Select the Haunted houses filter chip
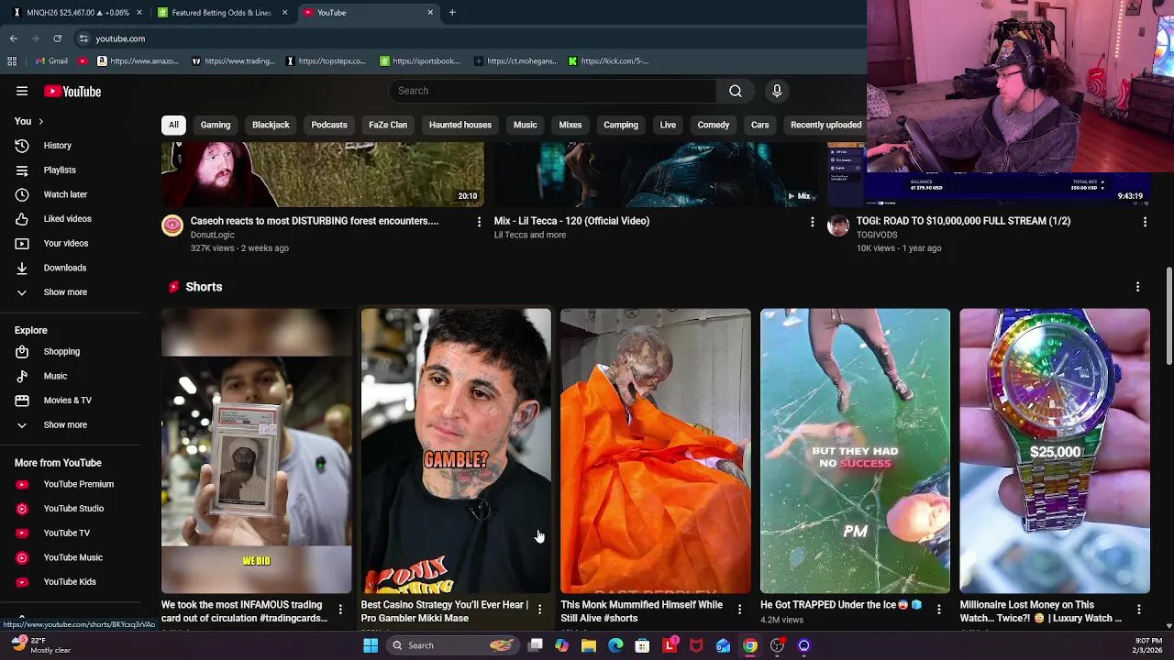This screenshot has width=1174, height=660. [460, 125]
